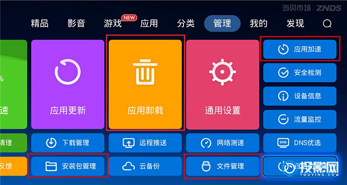Image resolution: width=347 pixels, height=185 pixels.
Task: Click the trash can icon for 应用卸载
Action: [x=145, y=72]
